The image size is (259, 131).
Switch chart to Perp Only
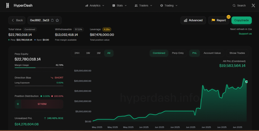coord(178,53)
